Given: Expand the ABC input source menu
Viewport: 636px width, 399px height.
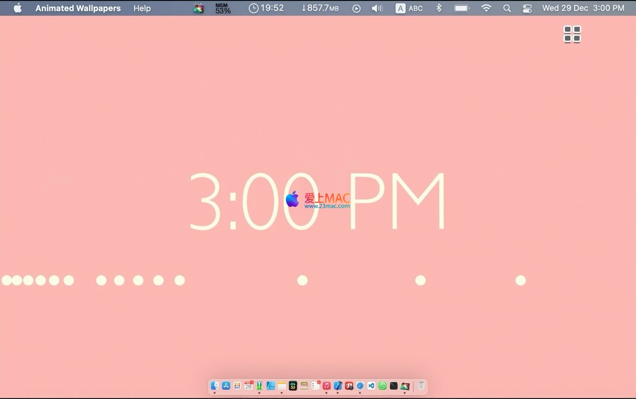Looking at the screenshot, I should 409,8.
